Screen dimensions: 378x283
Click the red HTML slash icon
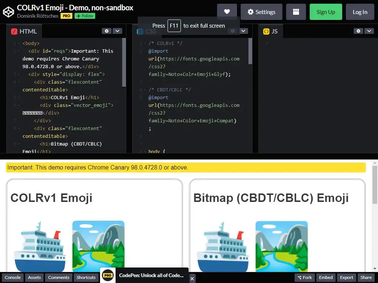point(14,32)
